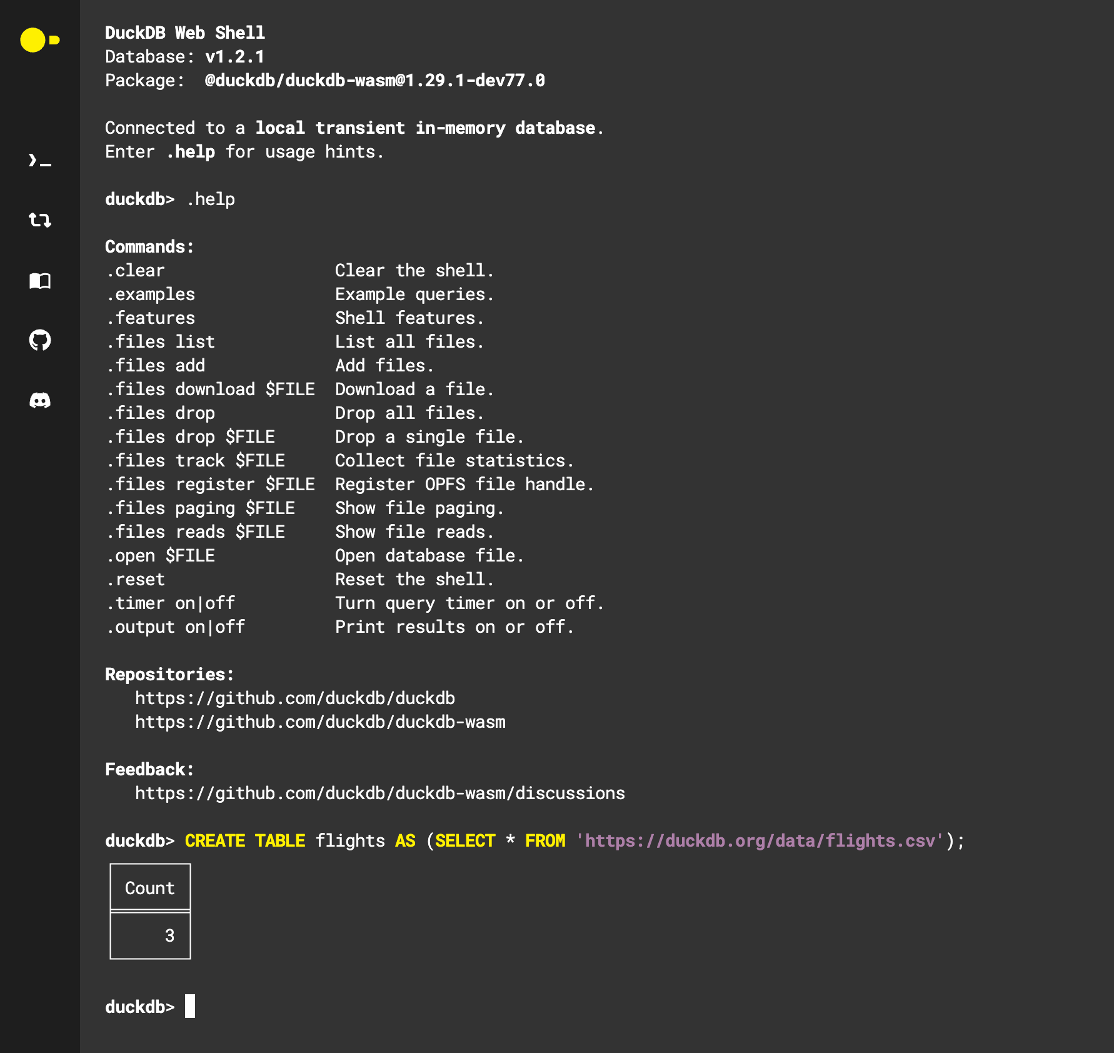1114x1053 pixels.
Task: Click 'Register OPFS file handle.' description
Action: (x=464, y=484)
